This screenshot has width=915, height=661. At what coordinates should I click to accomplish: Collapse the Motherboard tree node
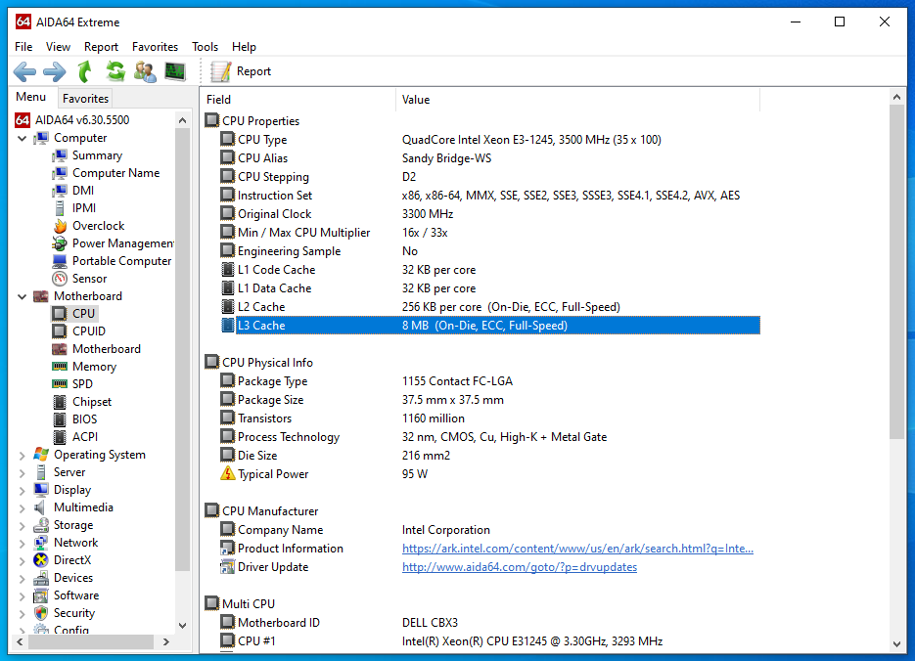coord(23,296)
